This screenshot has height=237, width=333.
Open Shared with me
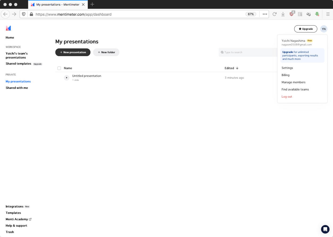point(17,88)
